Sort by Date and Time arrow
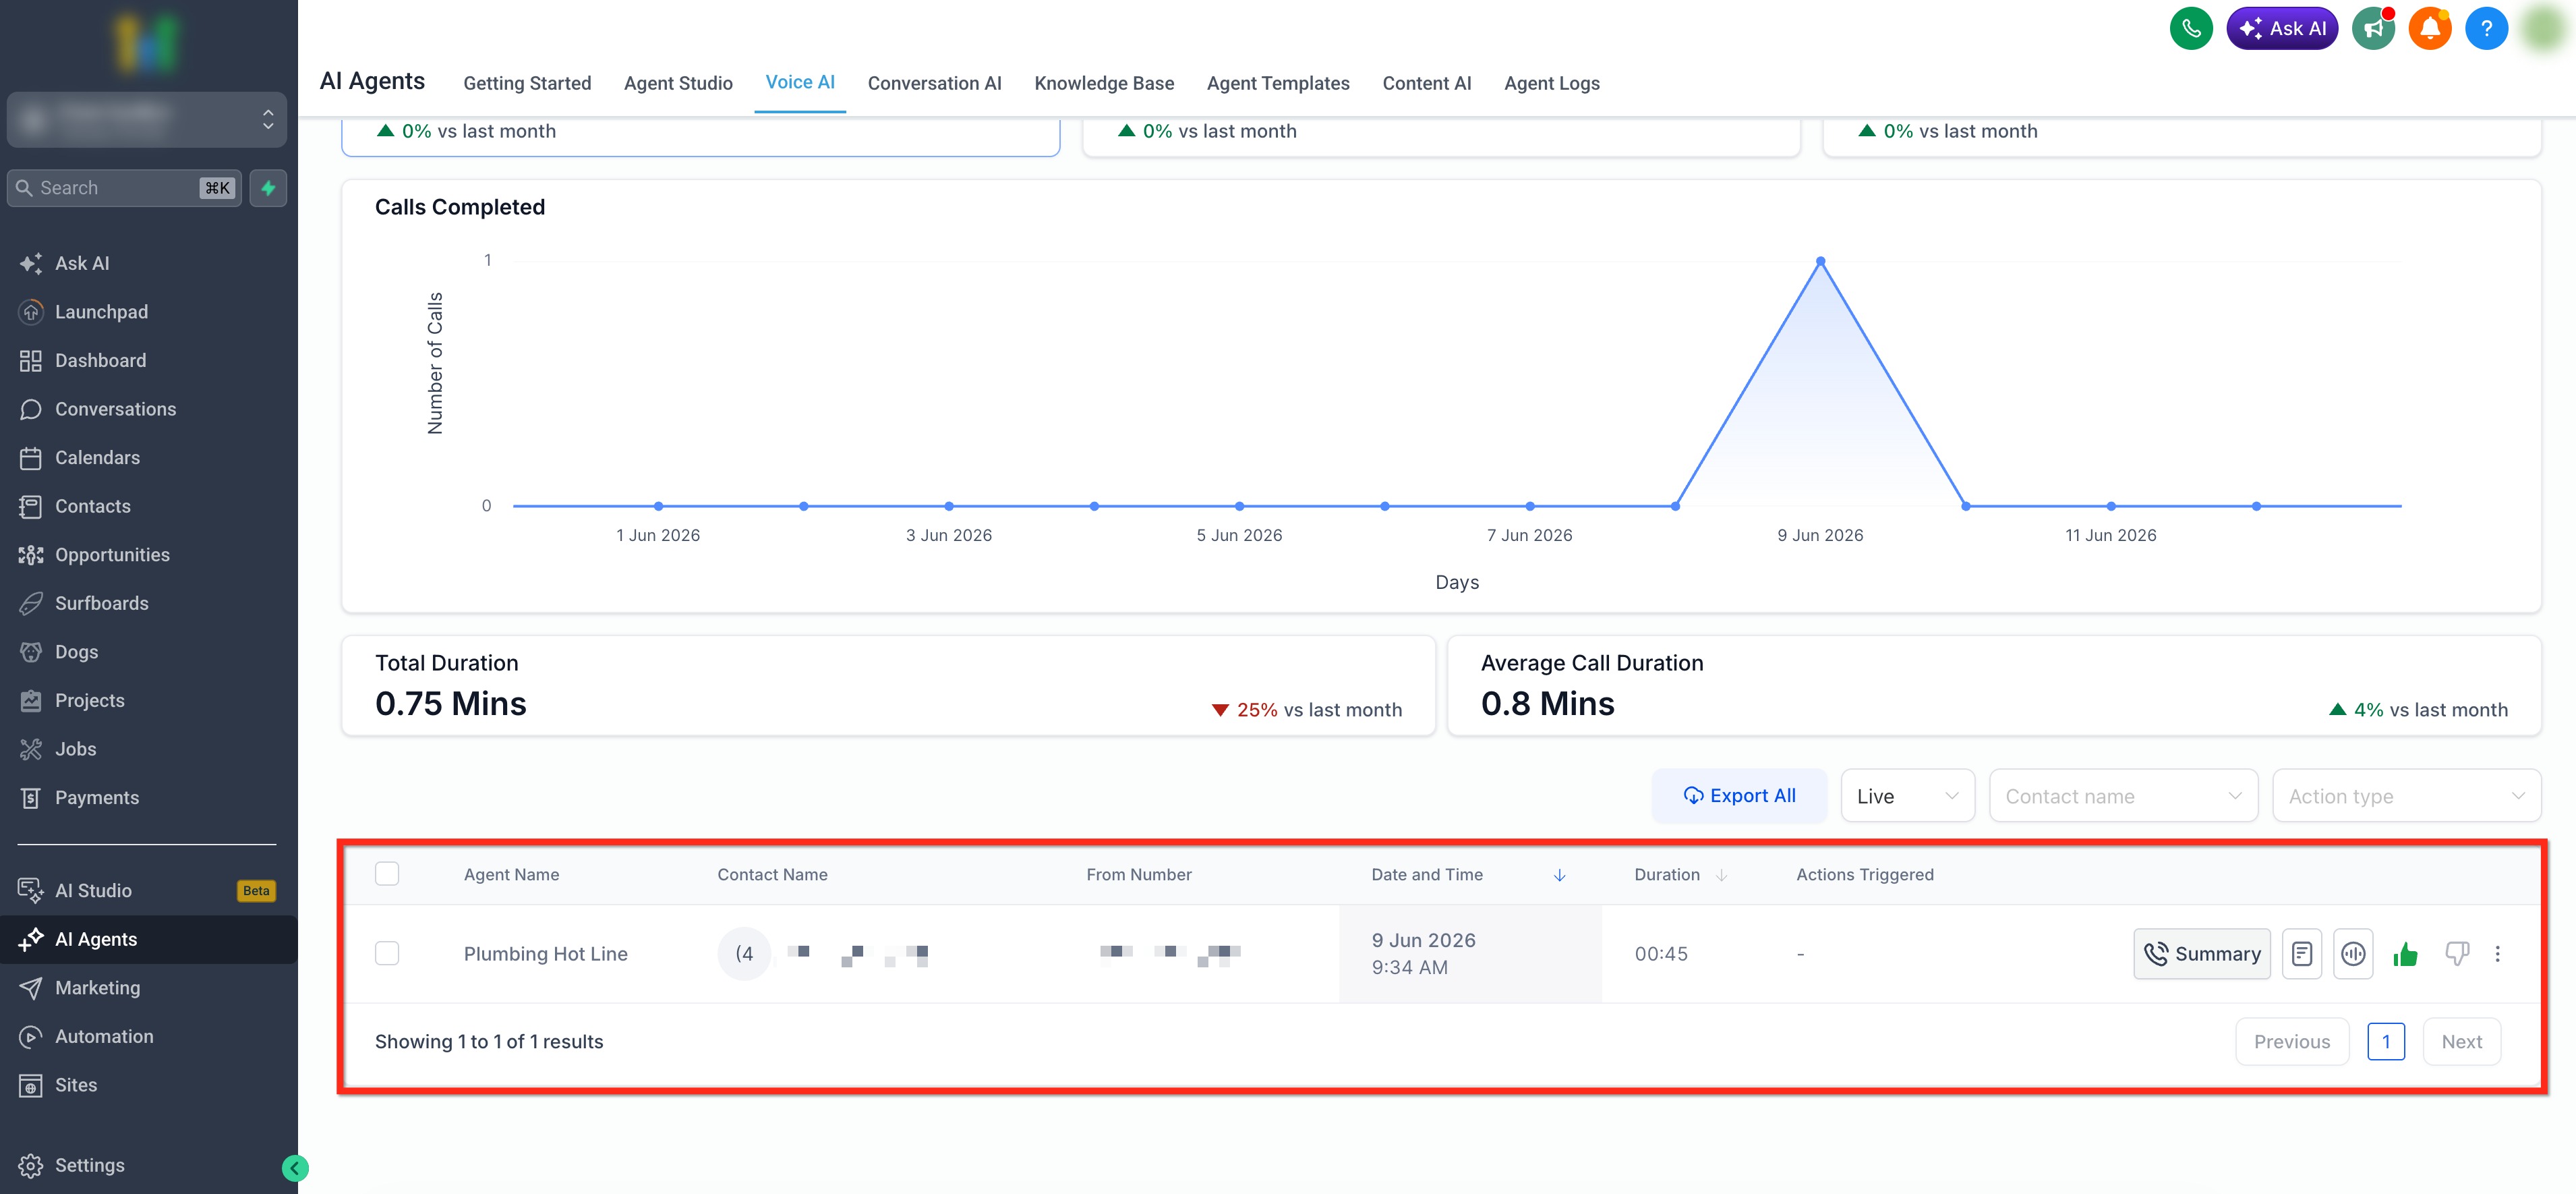This screenshot has height=1194, width=2576. [1559, 875]
